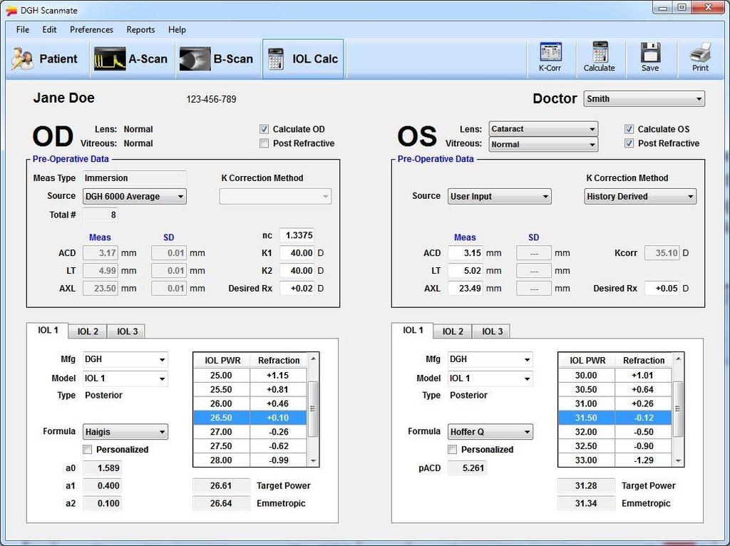The height and width of the screenshot is (546, 730).
Task: Click the a0 1.589 constant field
Action: point(102,468)
